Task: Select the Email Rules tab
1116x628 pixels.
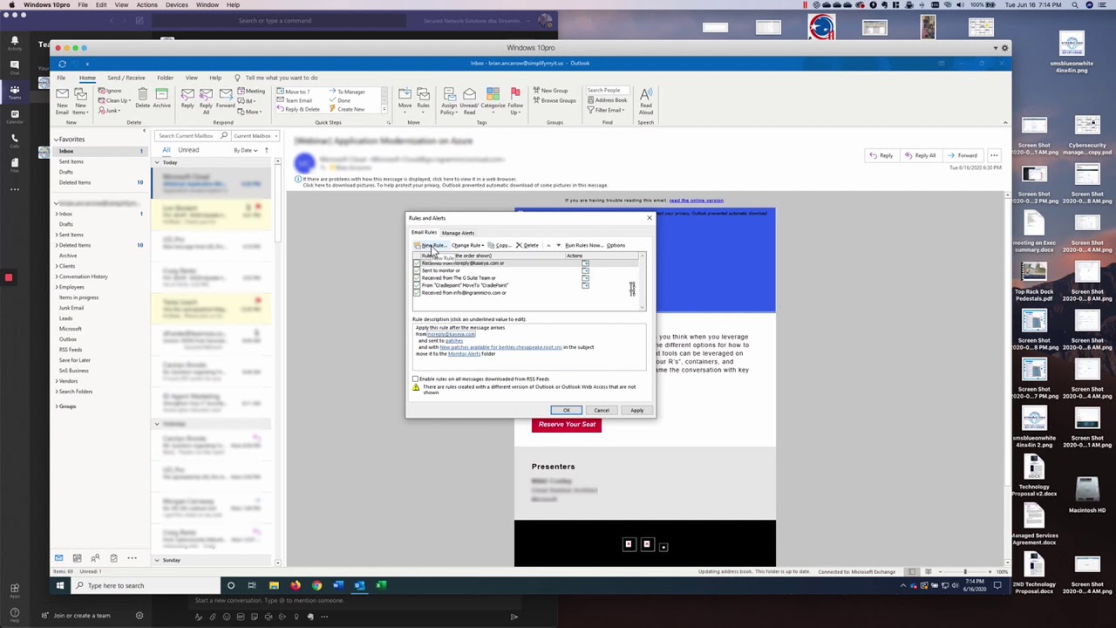Action: coord(424,233)
